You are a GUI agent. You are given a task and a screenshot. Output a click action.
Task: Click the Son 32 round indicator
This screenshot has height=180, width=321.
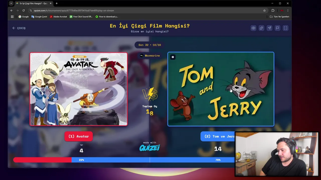[x=150, y=45]
